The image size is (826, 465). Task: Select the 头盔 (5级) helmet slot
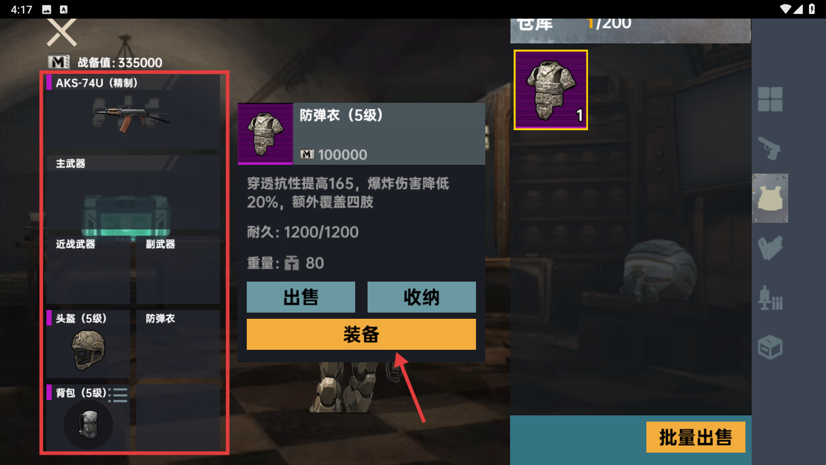click(88, 344)
